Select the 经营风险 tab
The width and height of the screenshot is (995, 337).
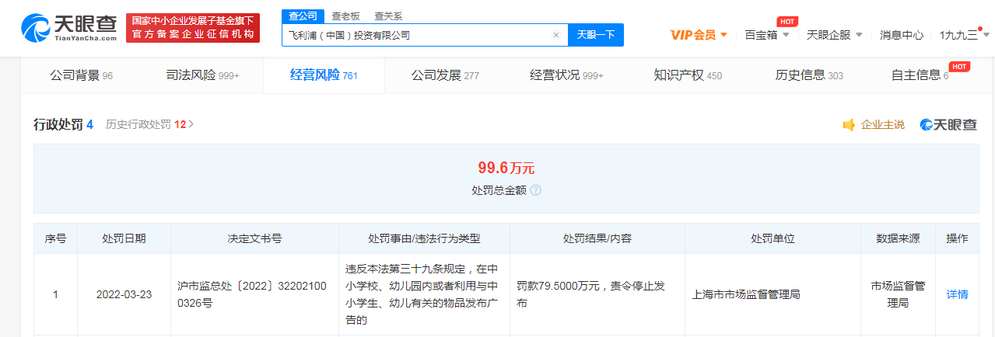(x=324, y=75)
